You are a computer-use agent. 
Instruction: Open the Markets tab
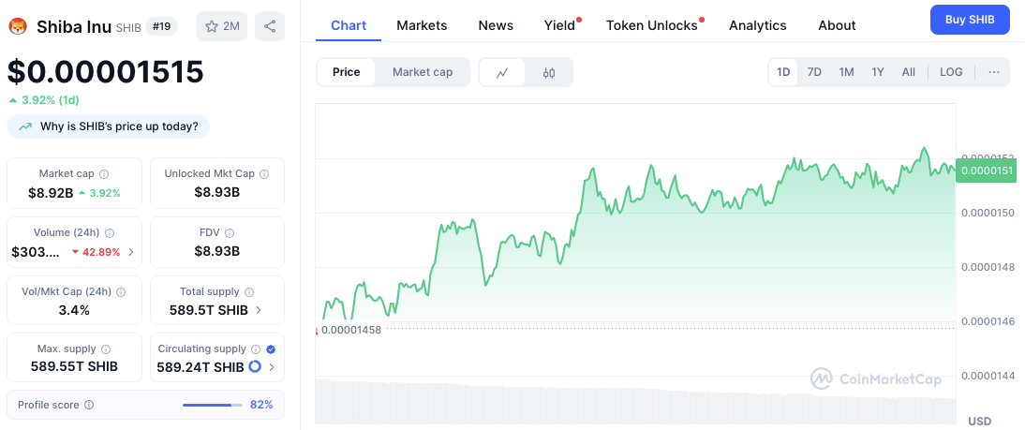(422, 25)
